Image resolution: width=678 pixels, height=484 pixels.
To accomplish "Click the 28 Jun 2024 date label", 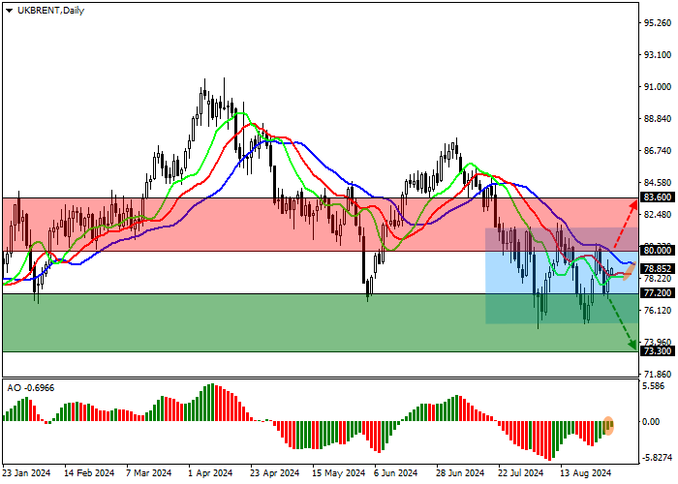I will [x=460, y=473].
